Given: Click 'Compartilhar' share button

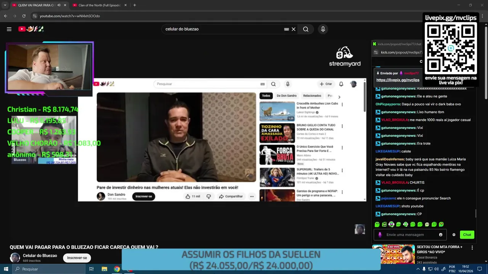Looking at the screenshot, I should click(x=231, y=196).
